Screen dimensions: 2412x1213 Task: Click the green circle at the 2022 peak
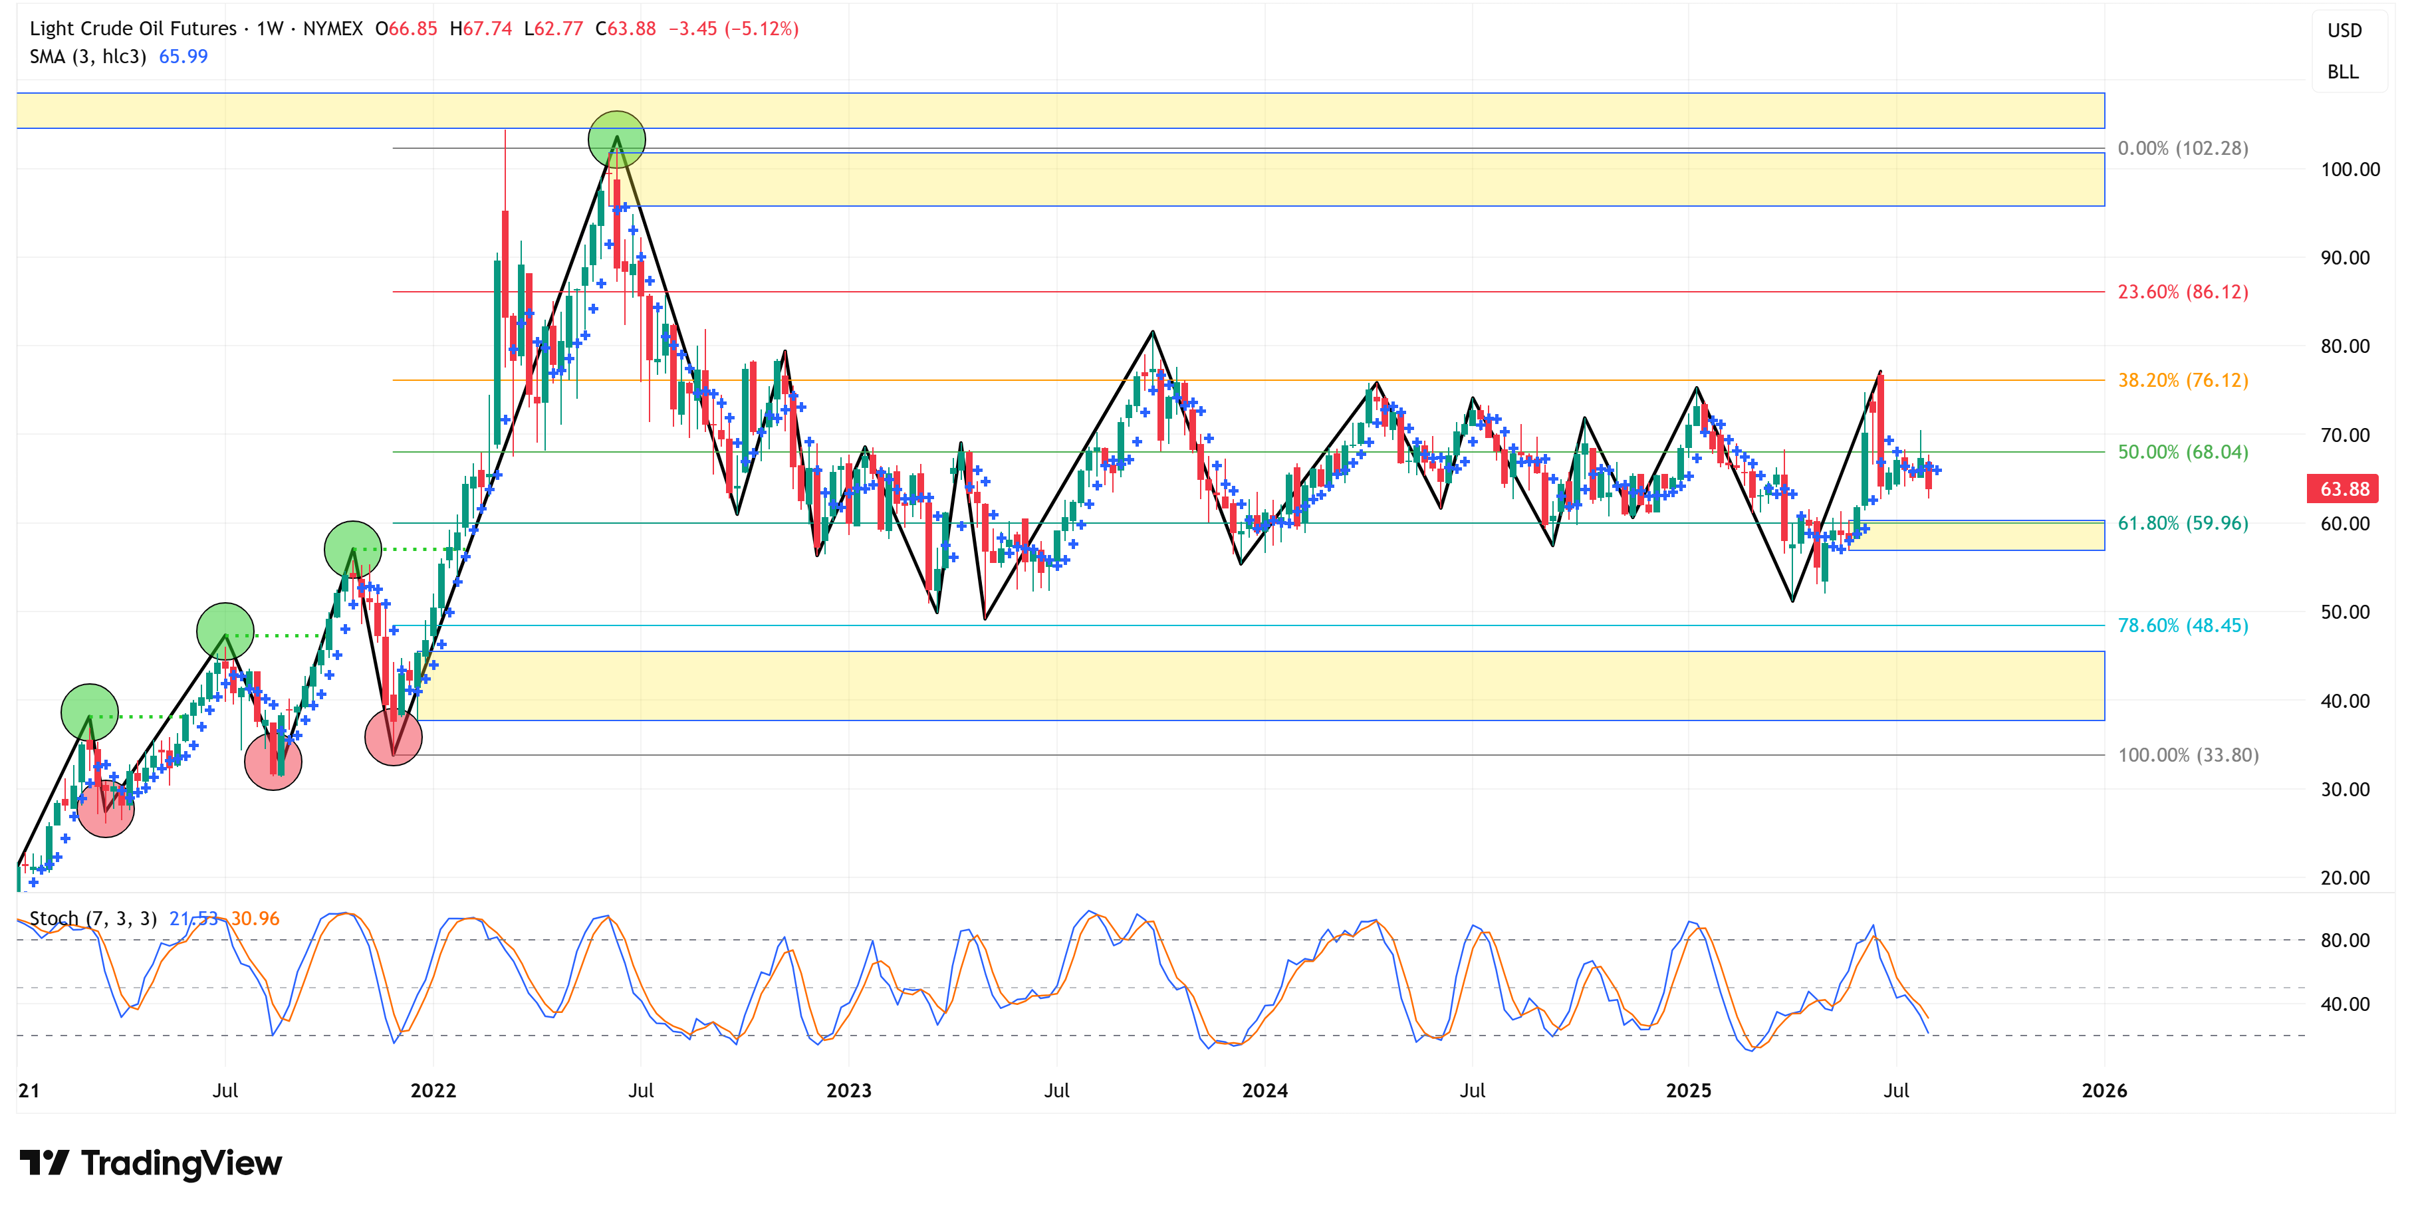coord(616,140)
